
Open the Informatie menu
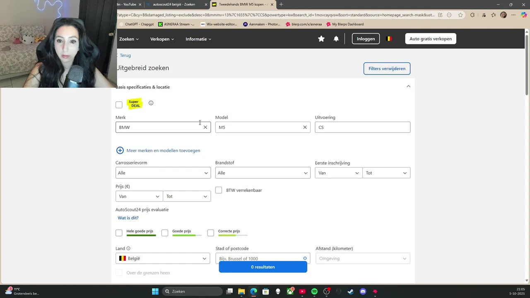click(x=198, y=39)
